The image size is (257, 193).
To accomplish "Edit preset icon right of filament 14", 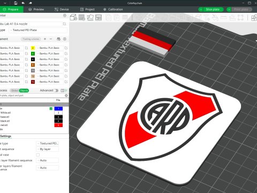I will click(x=66, y=81).
